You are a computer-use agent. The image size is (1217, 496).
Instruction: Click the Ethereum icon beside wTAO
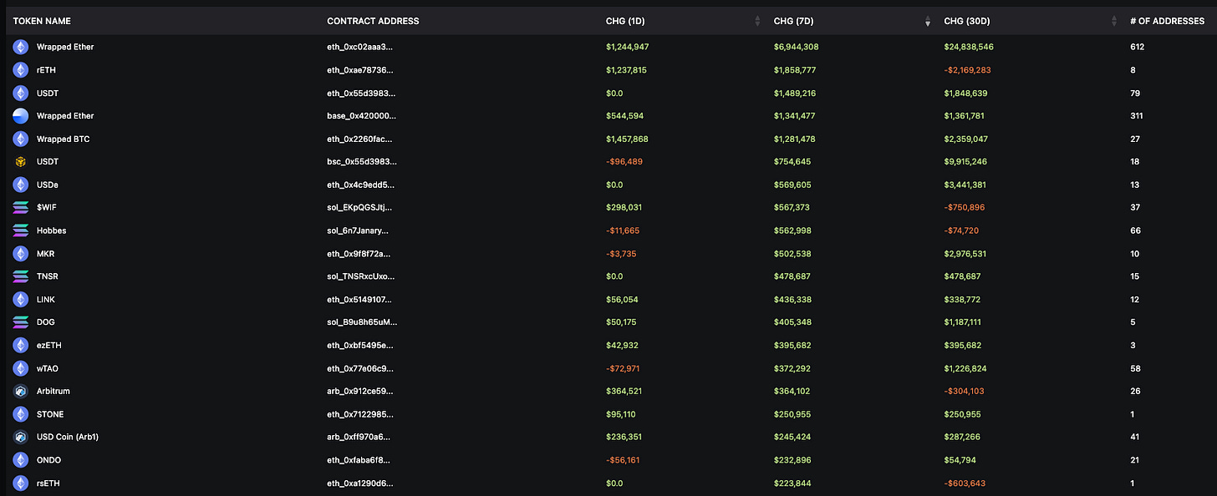click(20, 368)
